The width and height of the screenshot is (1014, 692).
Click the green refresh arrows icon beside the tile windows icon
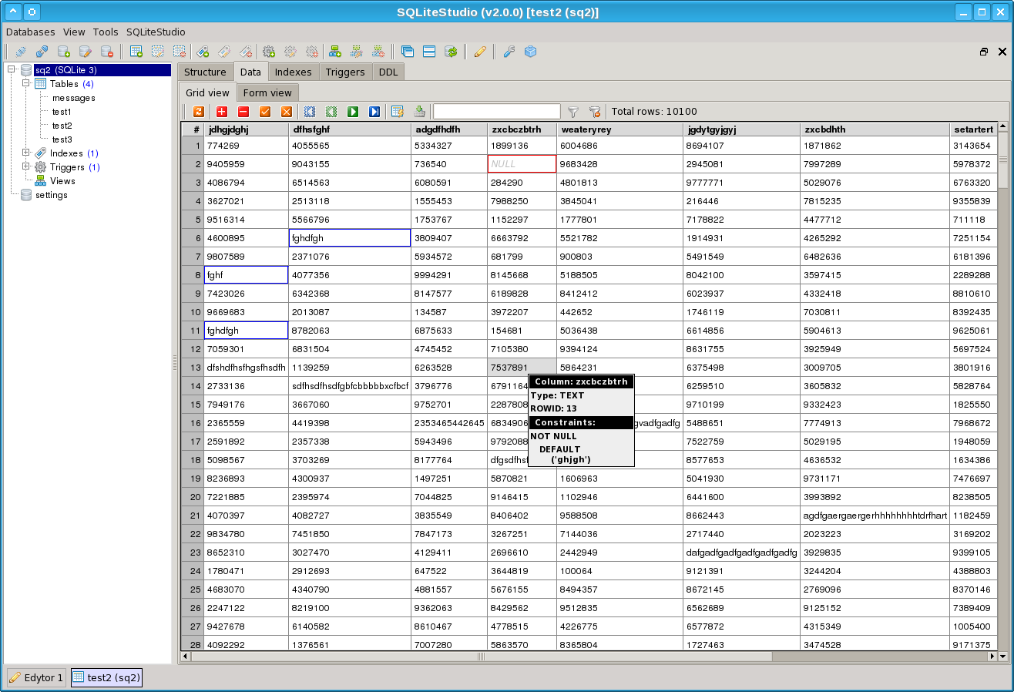(452, 52)
